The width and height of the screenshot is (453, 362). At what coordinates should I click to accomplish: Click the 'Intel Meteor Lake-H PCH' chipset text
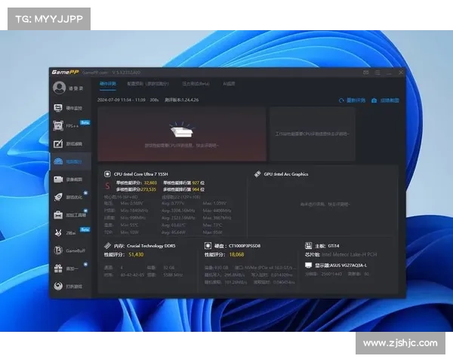pyautogui.click(x=349, y=255)
